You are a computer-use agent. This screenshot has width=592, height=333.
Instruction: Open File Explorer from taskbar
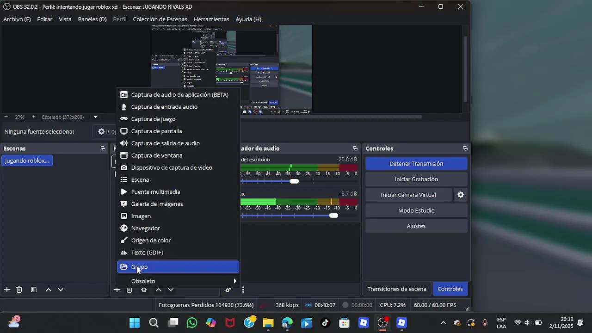pos(268,323)
